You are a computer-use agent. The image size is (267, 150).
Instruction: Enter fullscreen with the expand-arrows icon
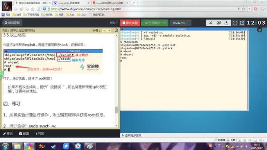click(235, 23)
